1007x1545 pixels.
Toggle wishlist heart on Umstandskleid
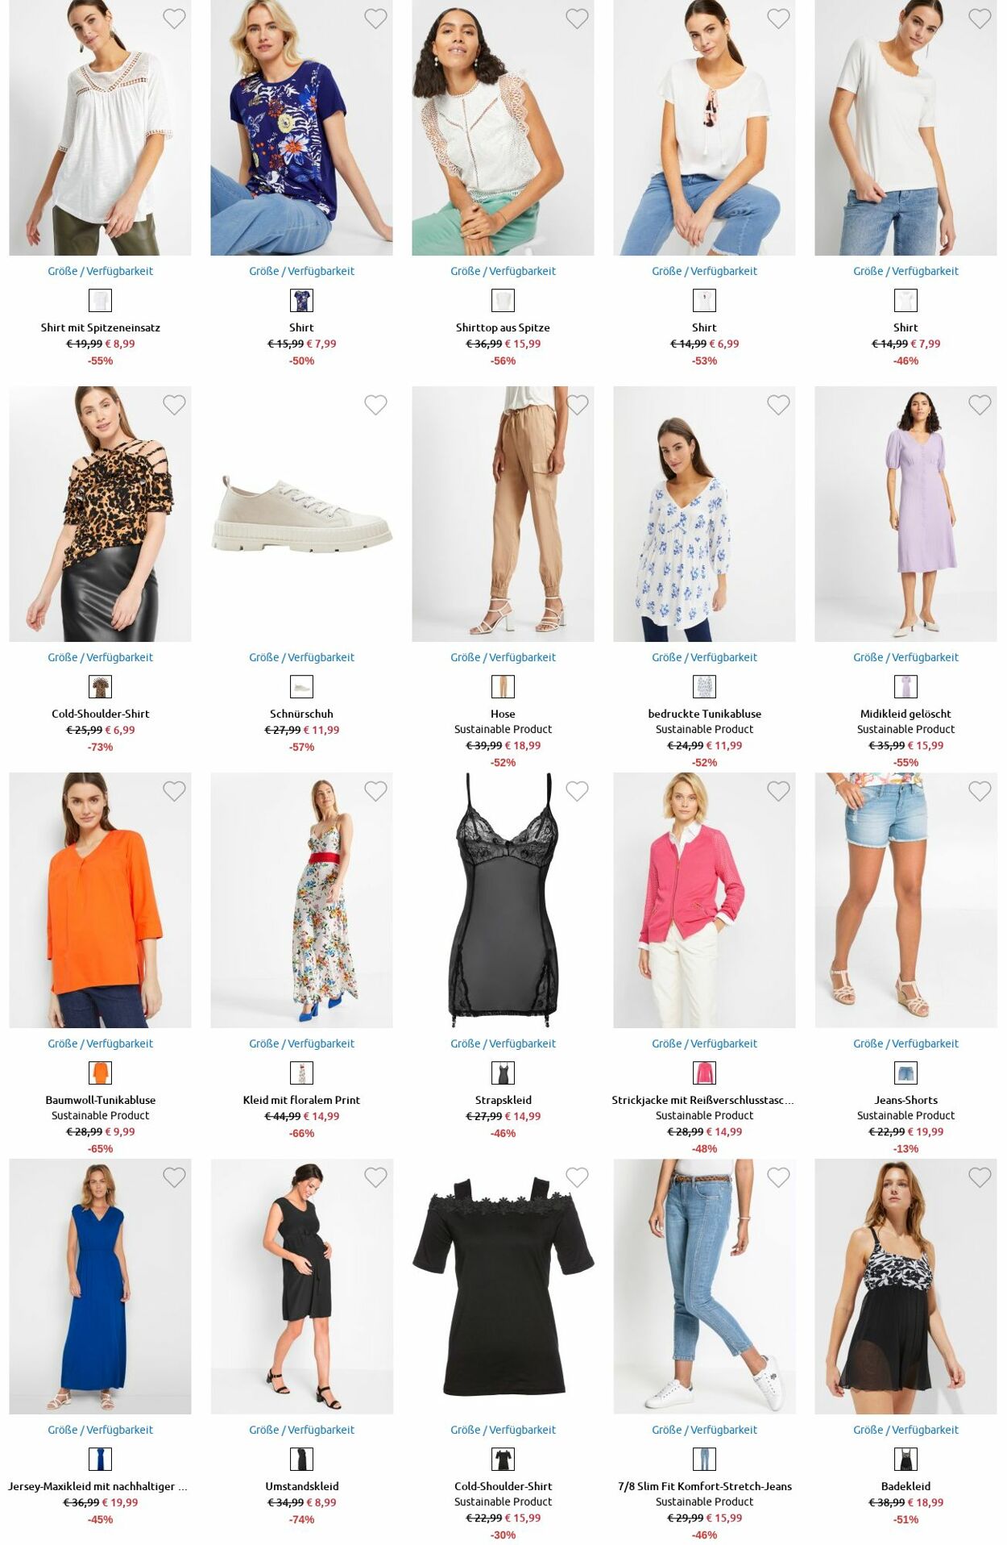tap(375, 1177)
